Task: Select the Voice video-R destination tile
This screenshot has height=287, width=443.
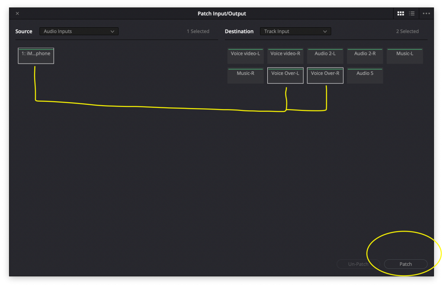Action: pos(285,56)
